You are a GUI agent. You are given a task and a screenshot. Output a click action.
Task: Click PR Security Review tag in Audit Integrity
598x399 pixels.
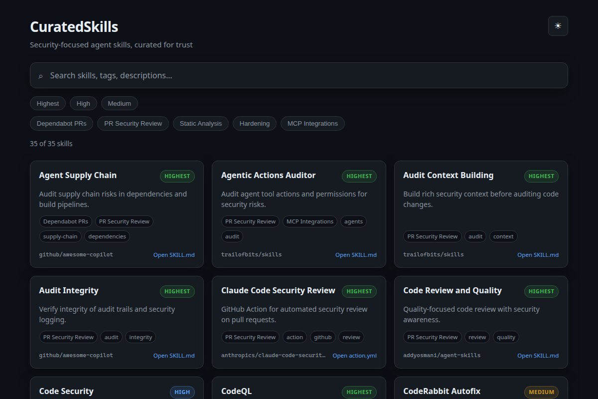coord(68,337)
